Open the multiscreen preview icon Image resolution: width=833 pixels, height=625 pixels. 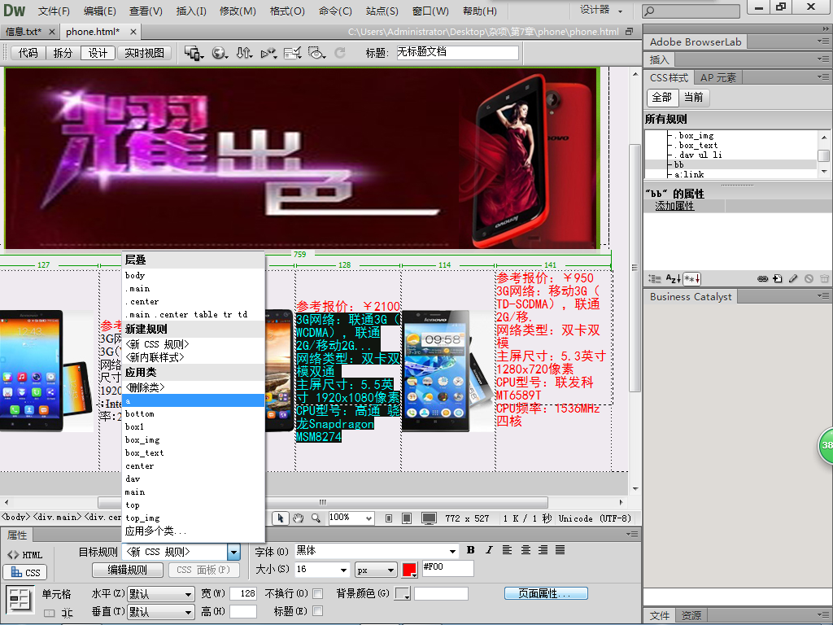[194, 53]
